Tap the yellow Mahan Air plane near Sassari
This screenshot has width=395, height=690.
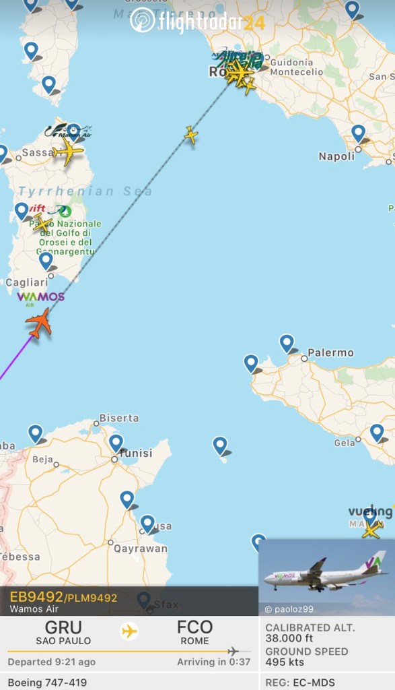[68, 152]
